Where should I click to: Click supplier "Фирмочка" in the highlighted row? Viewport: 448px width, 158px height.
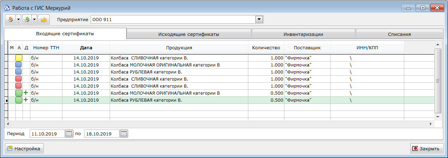coord(307,100)
